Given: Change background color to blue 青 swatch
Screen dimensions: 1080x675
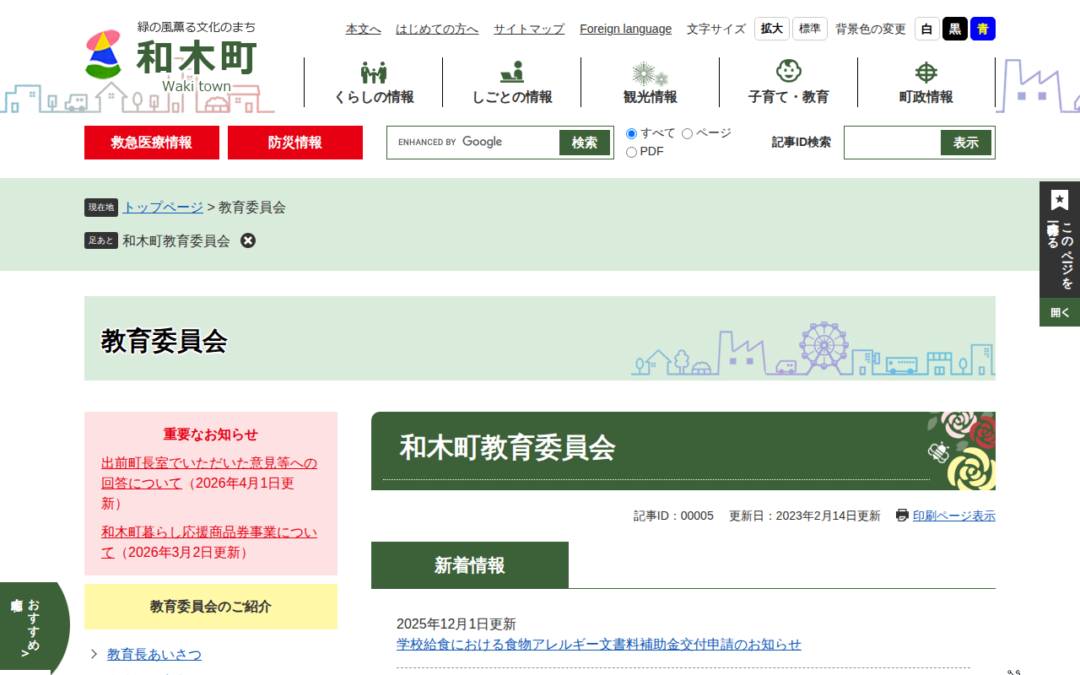Looking at the screenshot, I should pyautogui.click(x=982, y=29).
